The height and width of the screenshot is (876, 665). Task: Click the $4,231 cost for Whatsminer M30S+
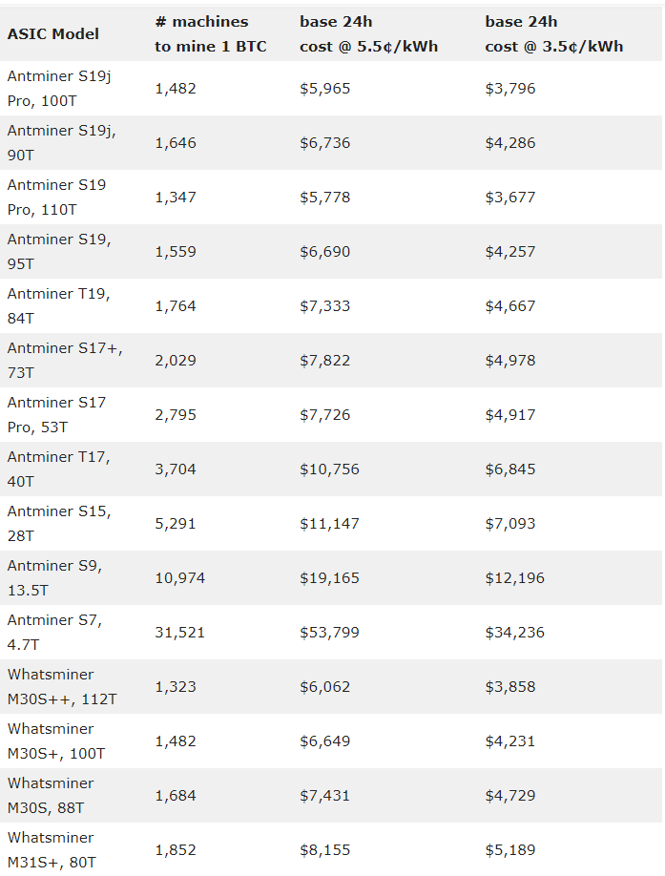pos(510,741)
